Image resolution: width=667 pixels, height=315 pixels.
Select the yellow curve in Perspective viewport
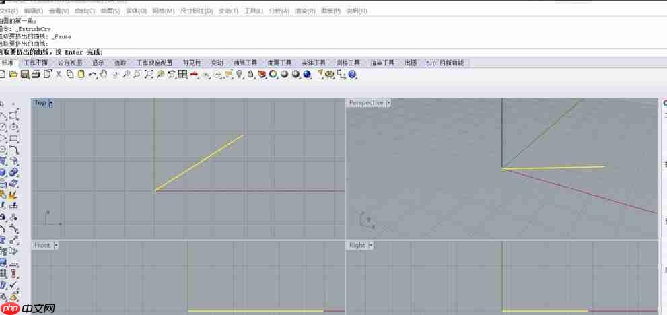553,168
